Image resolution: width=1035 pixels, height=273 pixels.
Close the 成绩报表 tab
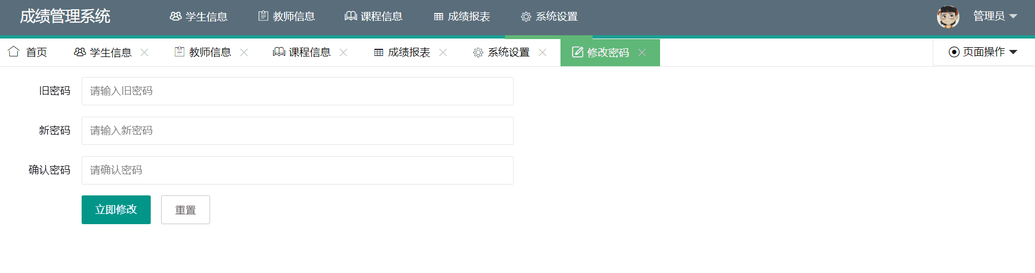[x=443, y=52]
